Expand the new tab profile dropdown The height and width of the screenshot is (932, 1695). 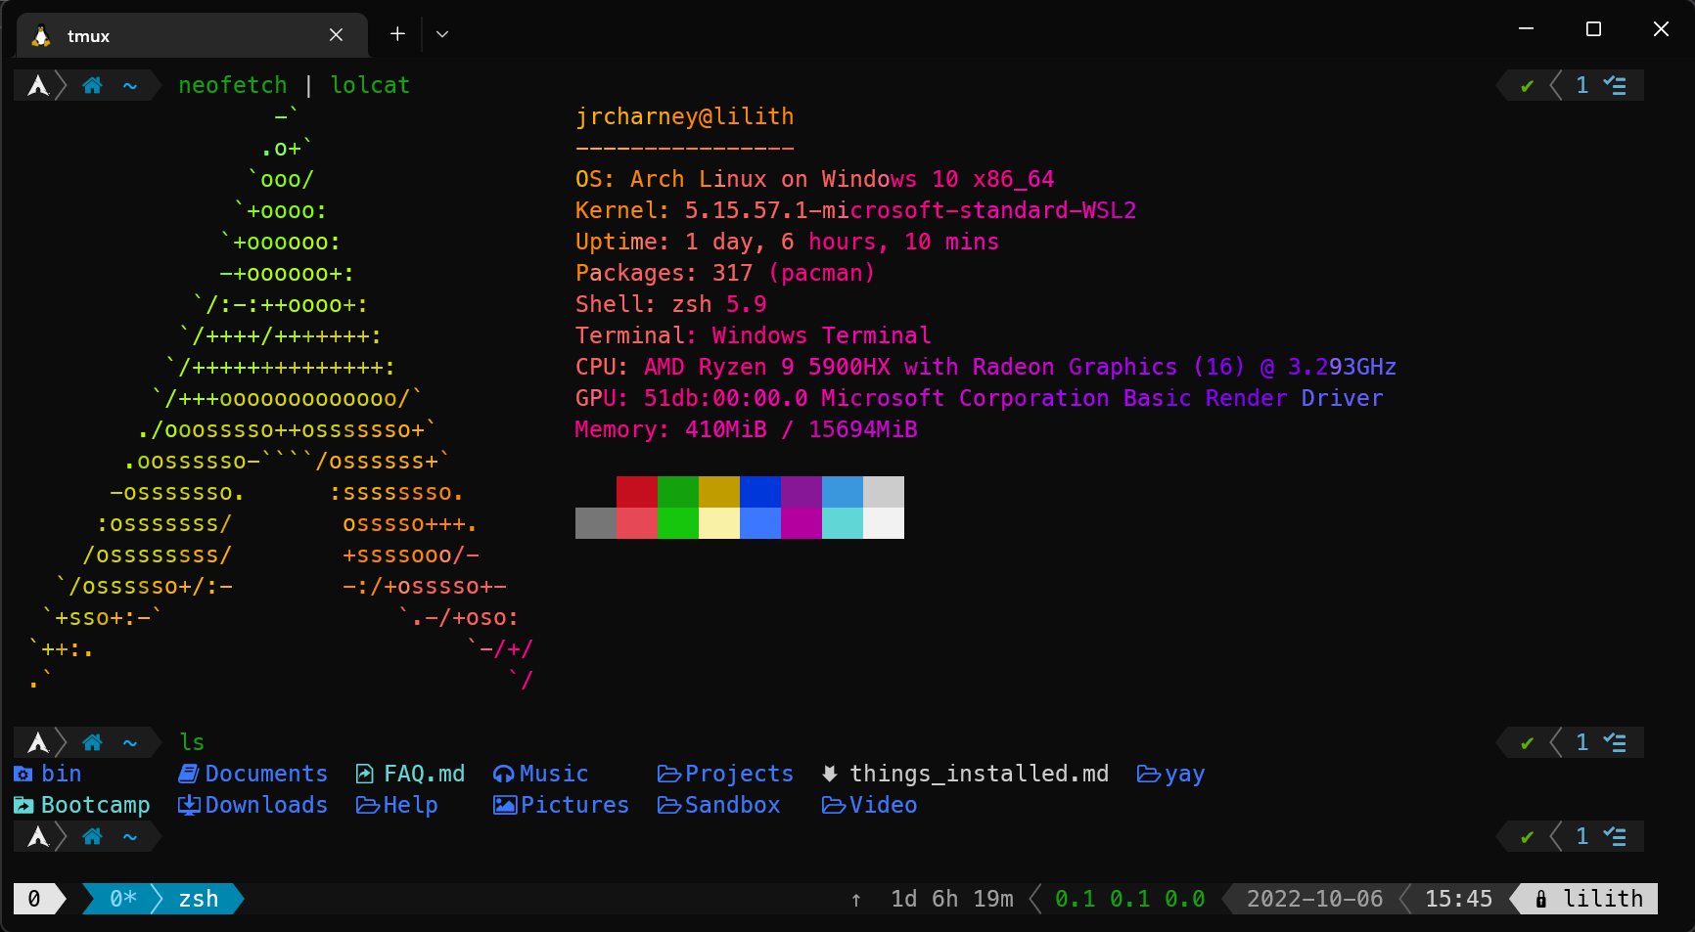coord(442,34)
